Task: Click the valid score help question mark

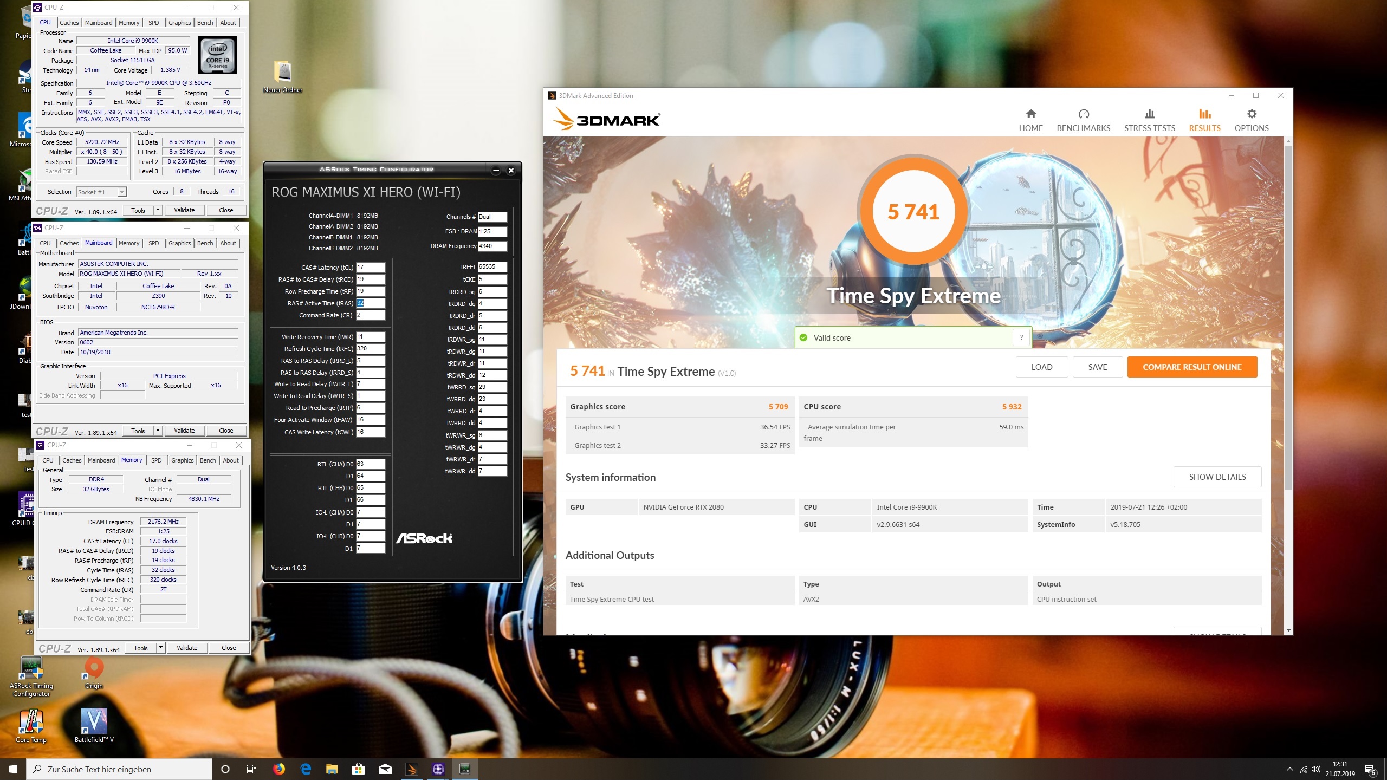Action: [x=1021, y=338]
